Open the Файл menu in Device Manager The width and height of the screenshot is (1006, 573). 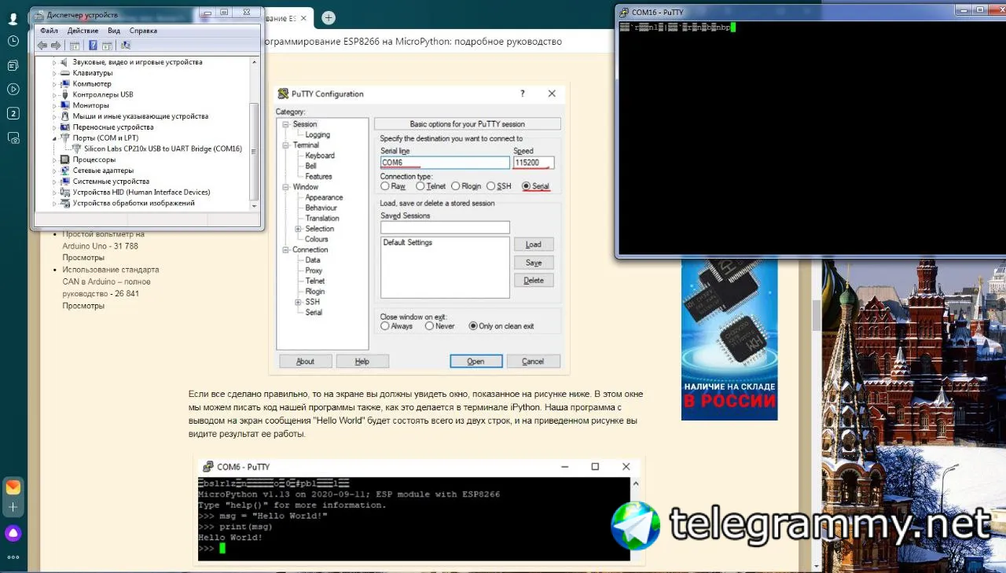(49, 31)
